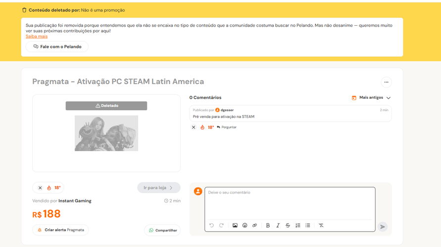Insert a link with the chain icon
This screenshot has width=441, height=247.
point(254,225)
